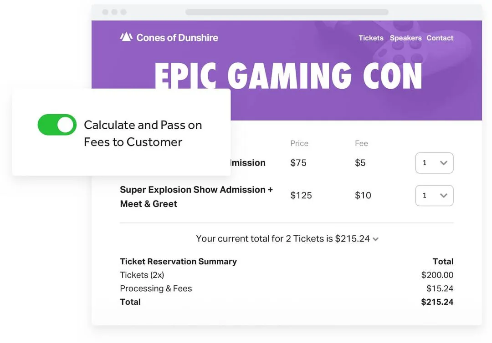492x343 pixels.
Task: Click the red browser window dot
Action: 105,12
